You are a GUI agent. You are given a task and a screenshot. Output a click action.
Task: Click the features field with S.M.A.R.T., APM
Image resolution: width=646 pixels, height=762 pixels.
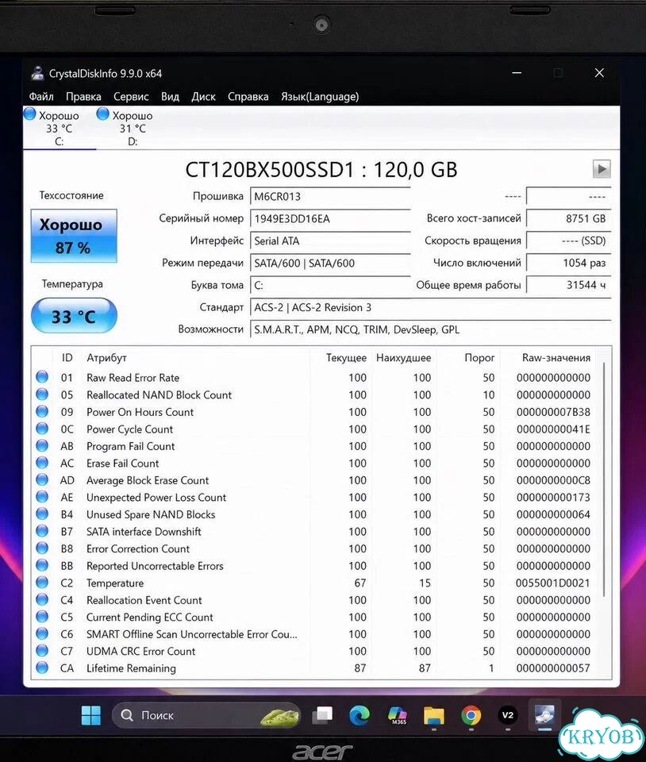pyautogui.click(x=430, y=330)
